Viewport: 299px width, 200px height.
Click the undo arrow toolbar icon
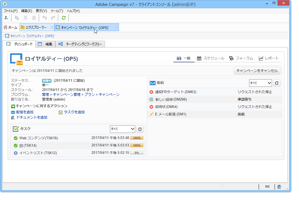[x=45, y=18]
